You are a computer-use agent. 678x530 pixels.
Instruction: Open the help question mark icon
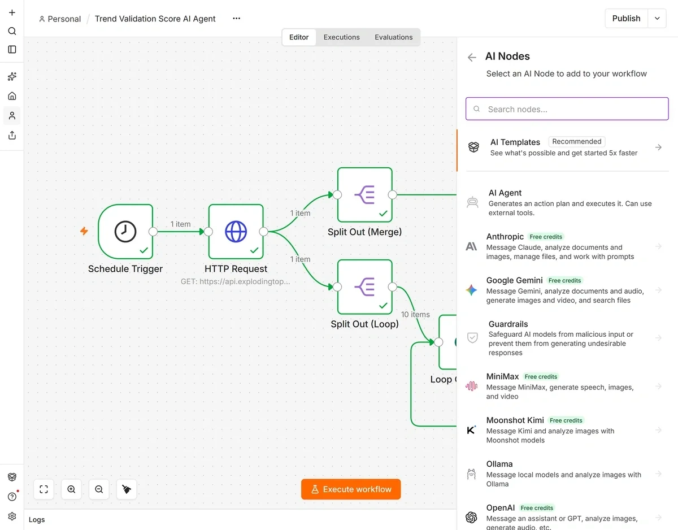tap(12, 497)
